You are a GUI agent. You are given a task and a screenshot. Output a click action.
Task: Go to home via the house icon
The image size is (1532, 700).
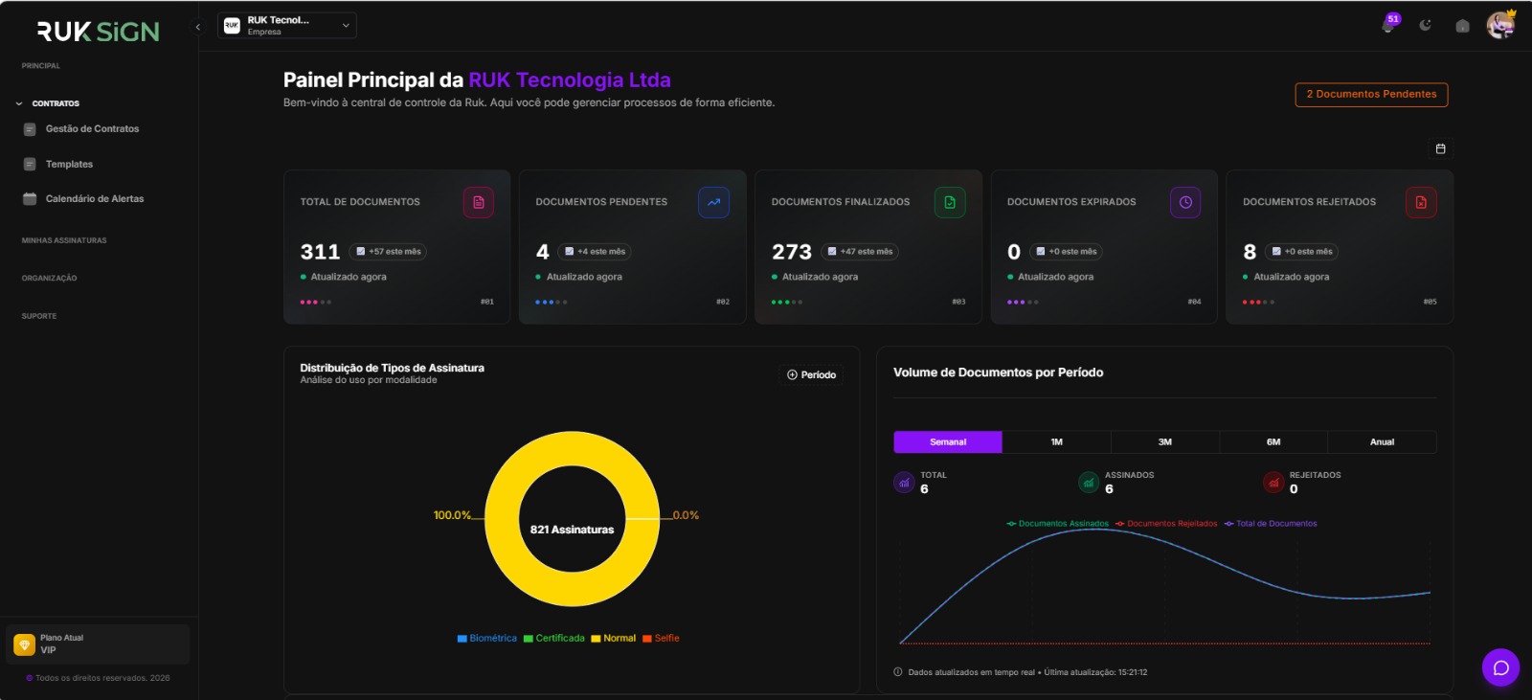pos(1462,26)
